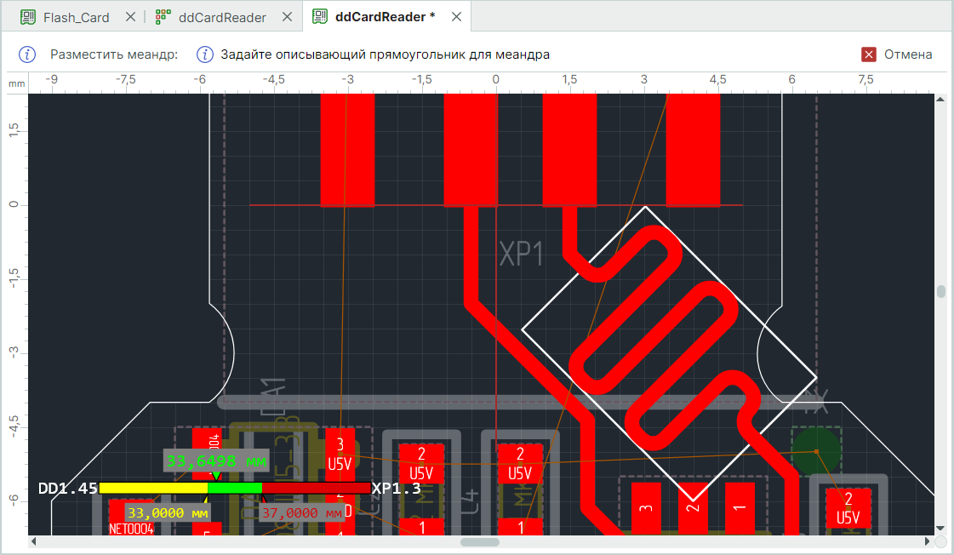Click the Flash_Card tab's document icon
The image size is (954, 555).
tap(28, 17)
